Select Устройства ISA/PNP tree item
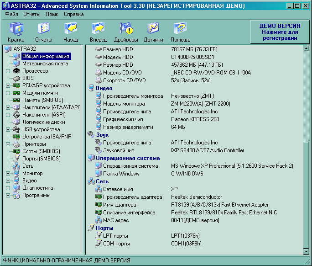 click(x=47, y=137)
